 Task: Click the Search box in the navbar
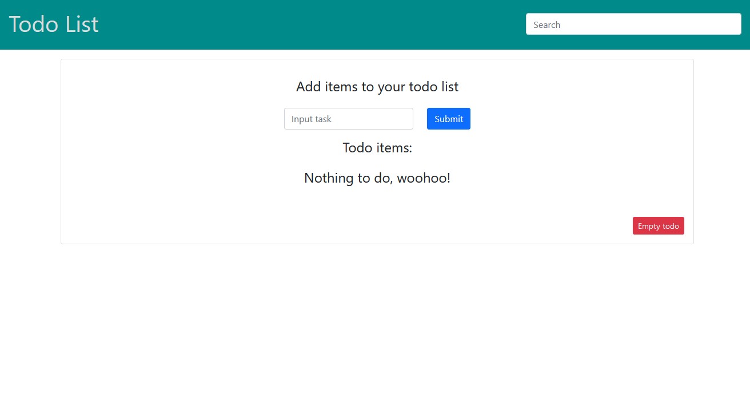[633, 24]
